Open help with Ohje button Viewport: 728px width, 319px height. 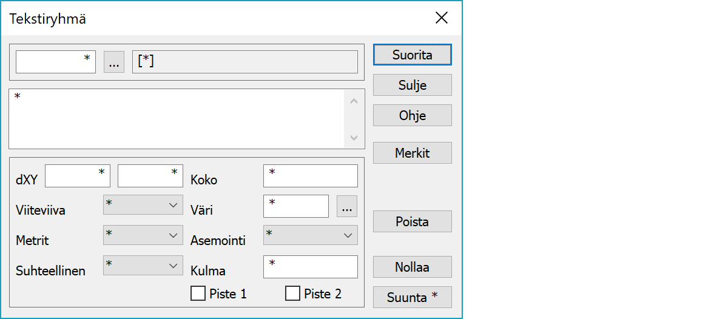click(412, 115)
